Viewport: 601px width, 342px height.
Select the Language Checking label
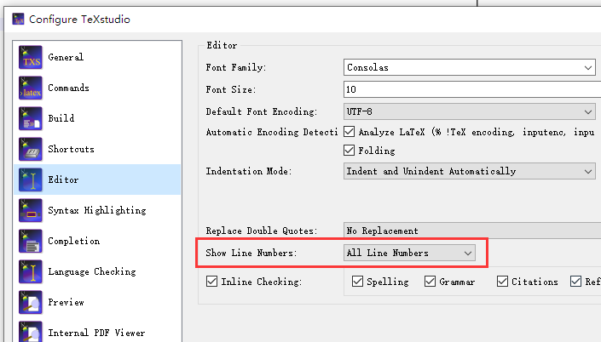coord(92,272)
